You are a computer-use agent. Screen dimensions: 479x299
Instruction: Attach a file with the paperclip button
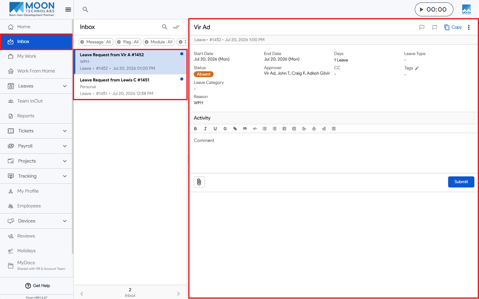(x=199, y=182)
